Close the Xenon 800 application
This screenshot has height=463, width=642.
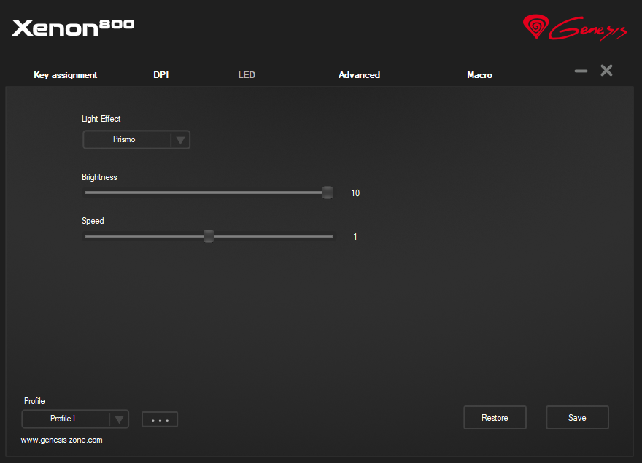pos(606,71)
